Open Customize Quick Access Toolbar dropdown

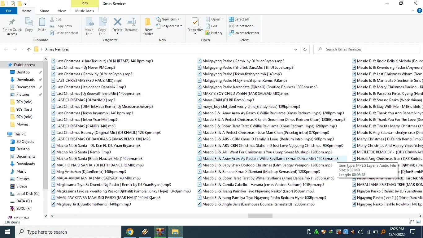pos(25,4)
